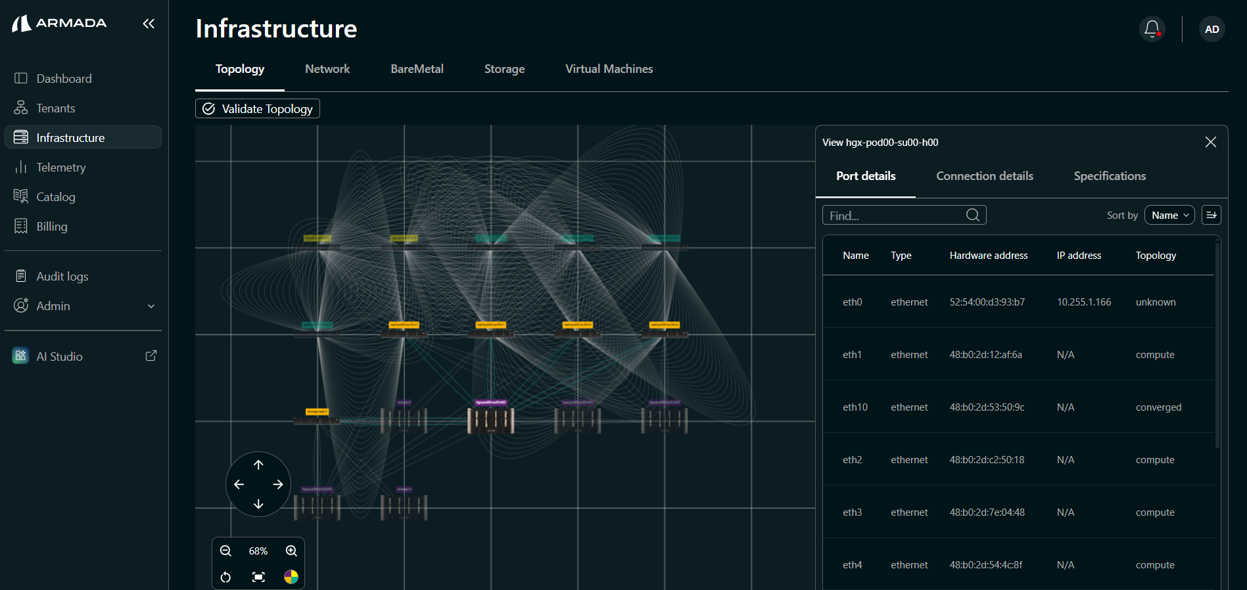Click the Find search field

[x=904, y=215]
